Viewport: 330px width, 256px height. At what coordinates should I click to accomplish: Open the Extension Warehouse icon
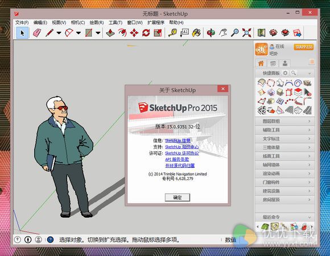click(285, 33)
